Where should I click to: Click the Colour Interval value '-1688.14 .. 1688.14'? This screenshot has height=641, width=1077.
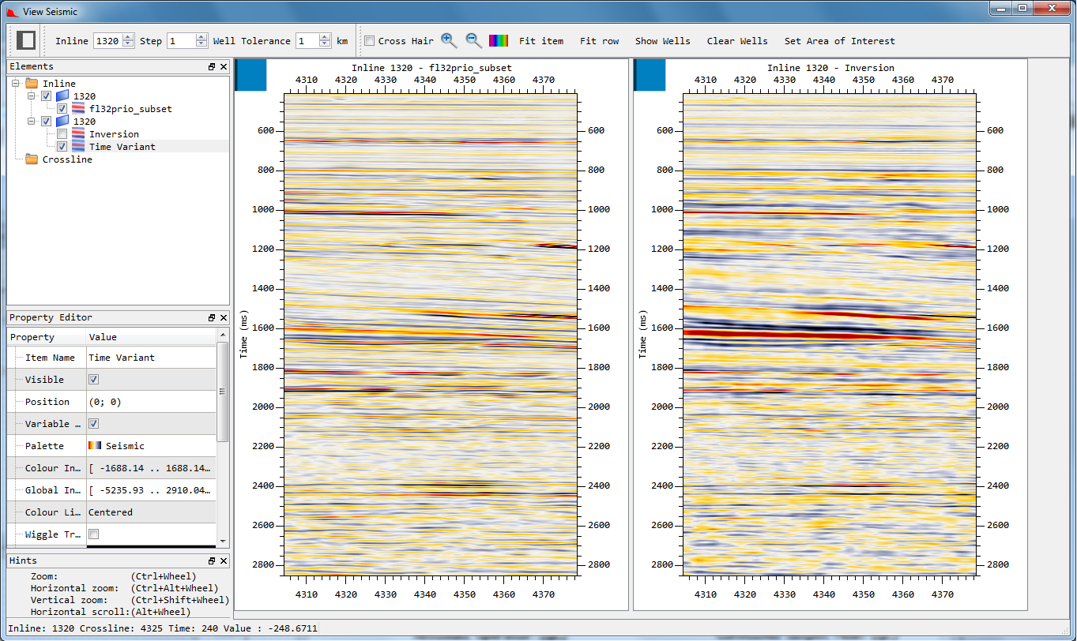(150, 468)
